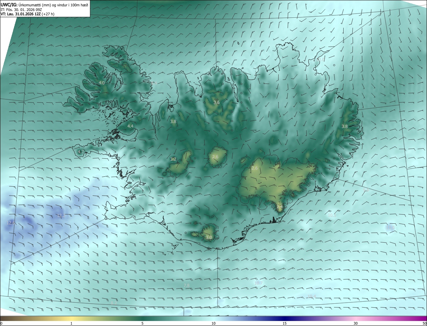Click the 3.6 value in north Iceland
427x326 pixels.
click(x=217, y=102)
